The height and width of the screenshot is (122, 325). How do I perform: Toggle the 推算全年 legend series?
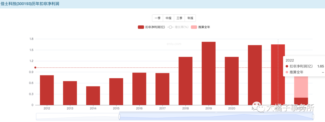click(200, 27)
